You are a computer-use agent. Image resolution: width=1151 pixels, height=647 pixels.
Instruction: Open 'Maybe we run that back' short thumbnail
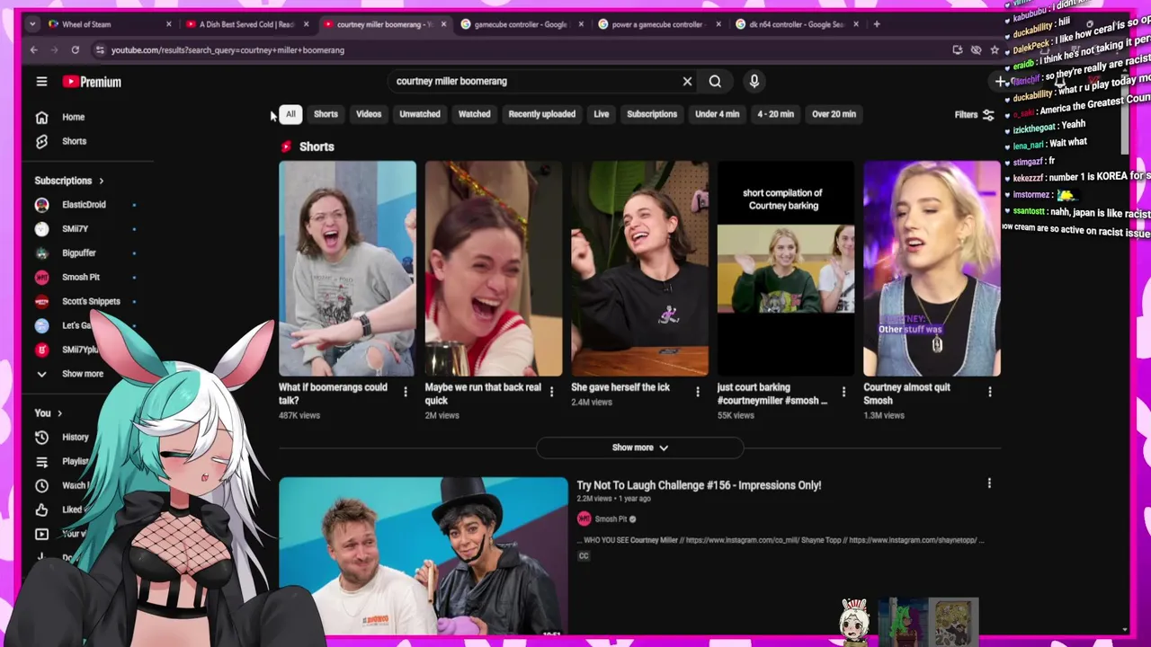point(494,268)
